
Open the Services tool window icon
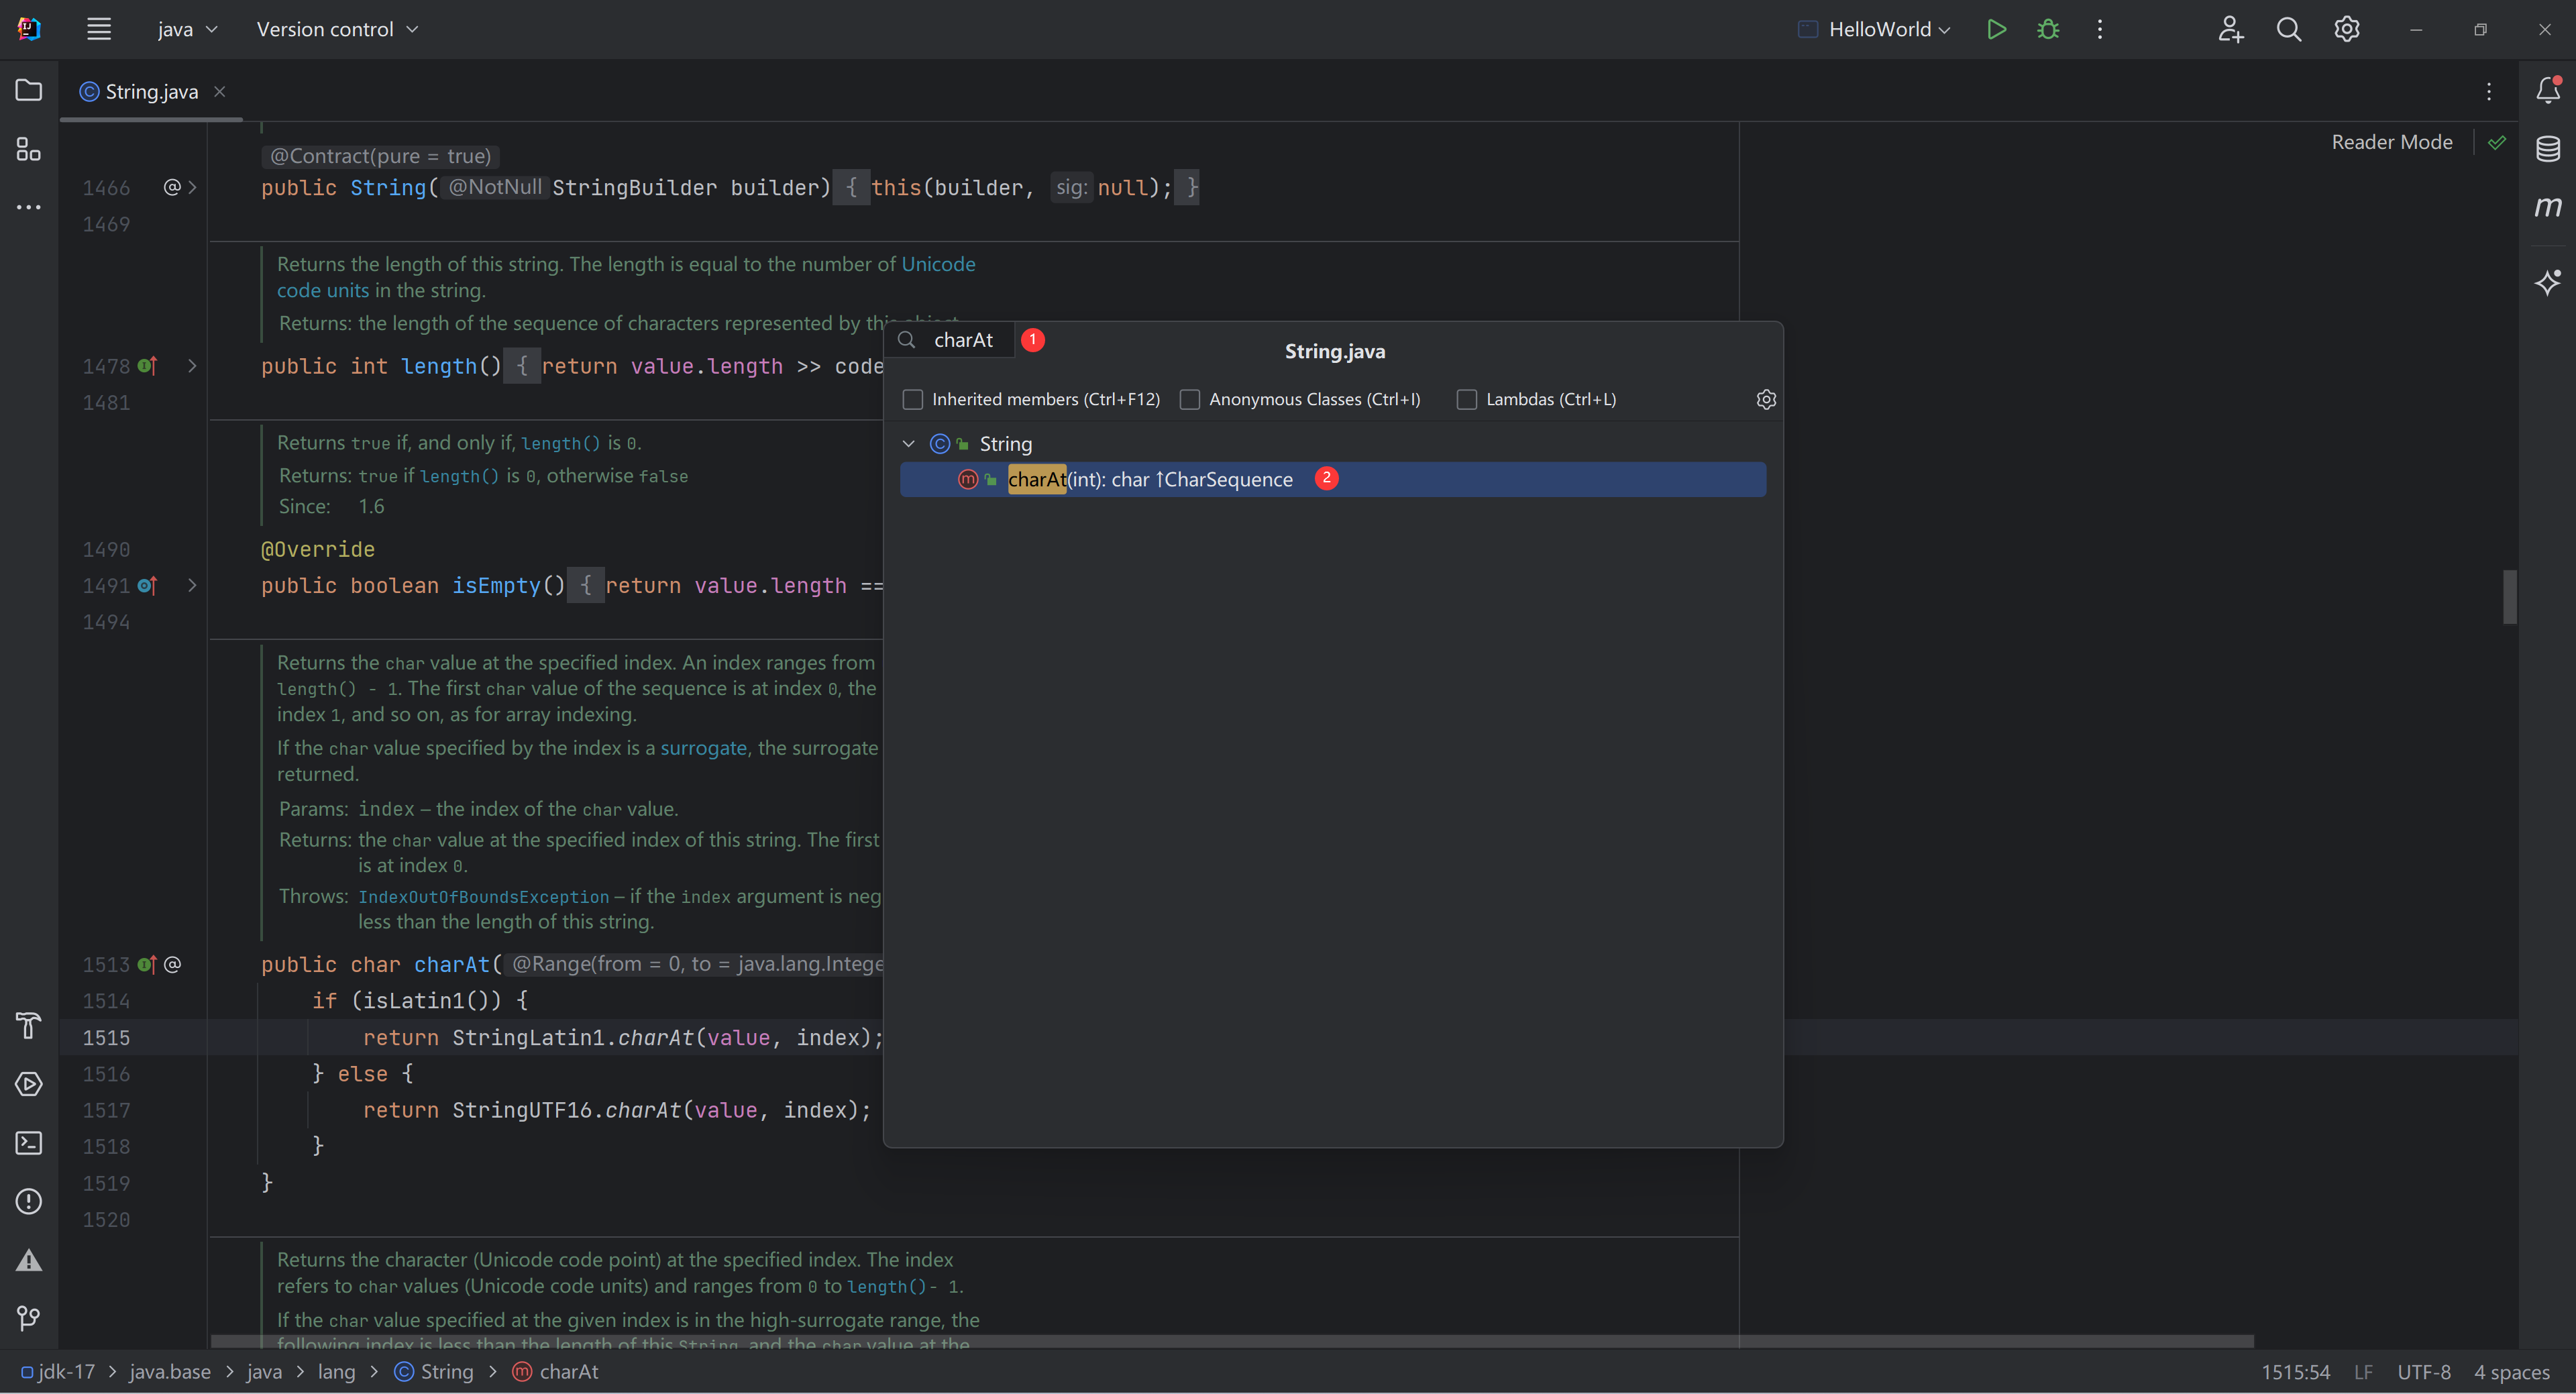pyautogui.click(x=29, y=1084)
